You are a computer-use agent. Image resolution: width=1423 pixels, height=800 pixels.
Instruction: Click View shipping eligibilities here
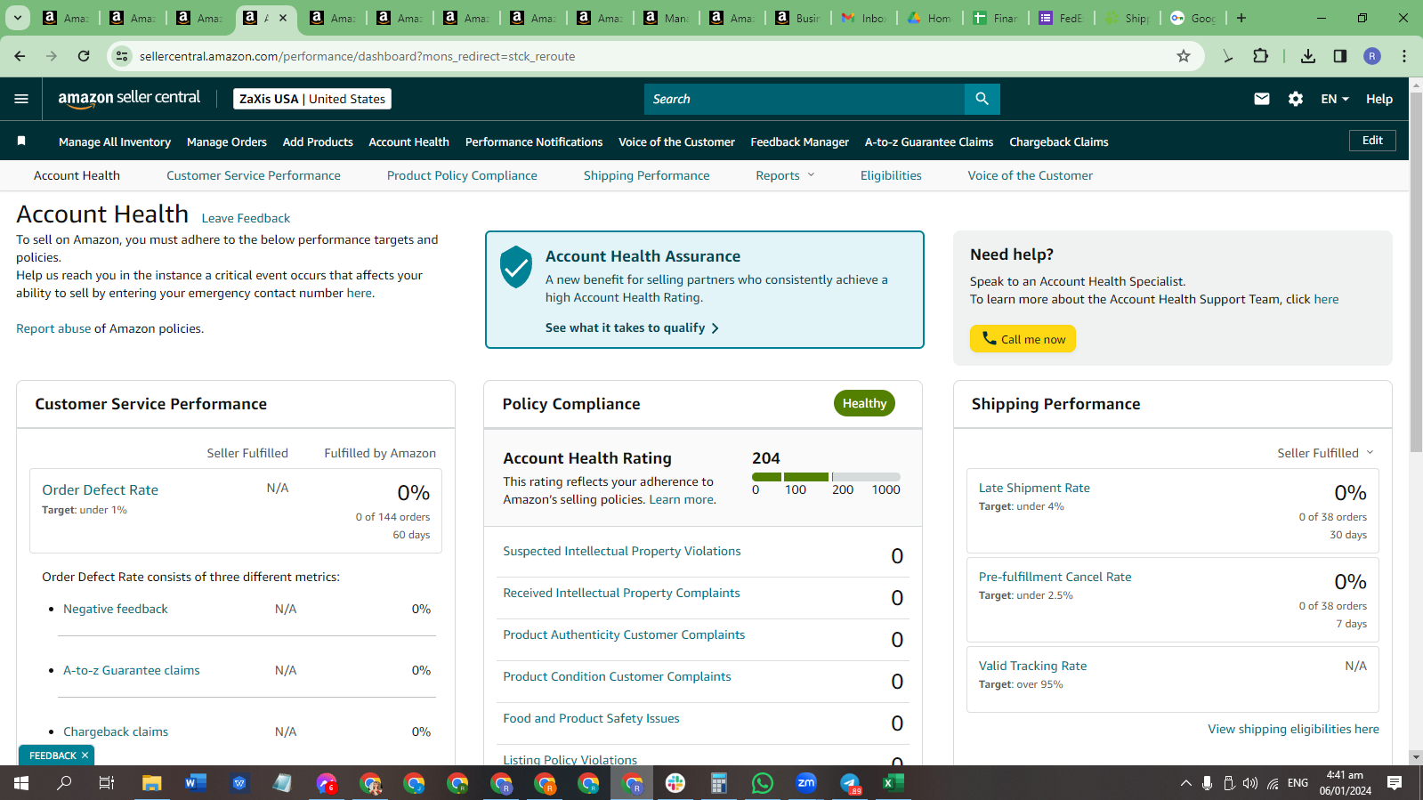(1293, 729)
